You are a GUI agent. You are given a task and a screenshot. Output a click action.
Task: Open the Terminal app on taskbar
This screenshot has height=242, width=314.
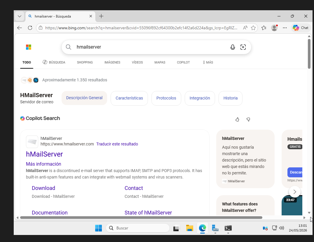tap(228, 228)
